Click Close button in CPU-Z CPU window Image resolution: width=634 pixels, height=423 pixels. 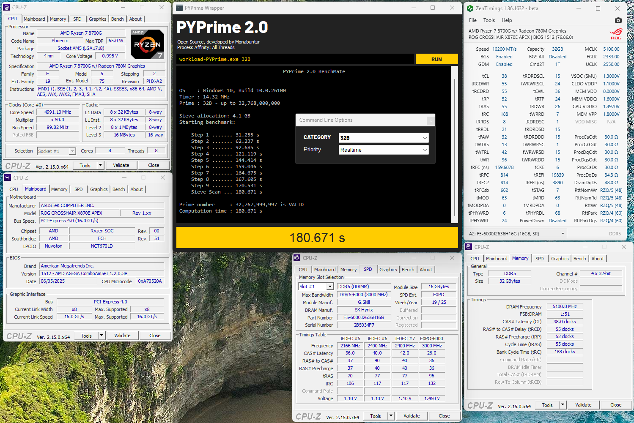pyautogui.click(x=154, y=165)
